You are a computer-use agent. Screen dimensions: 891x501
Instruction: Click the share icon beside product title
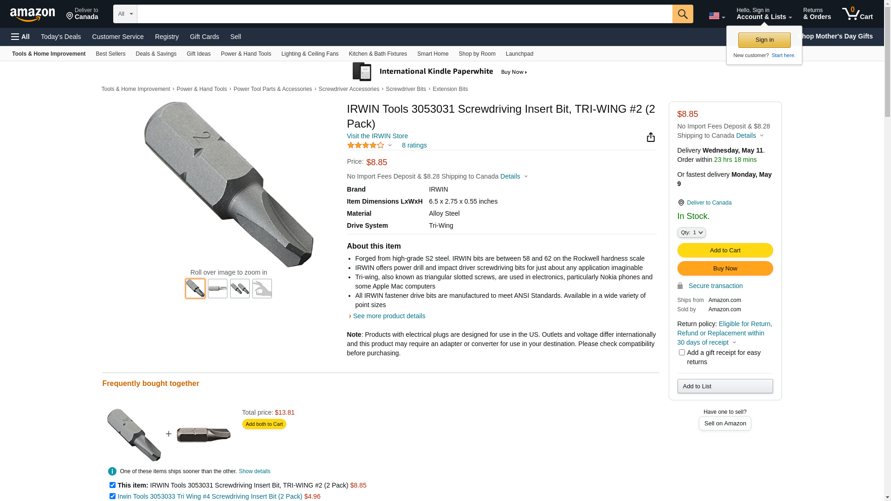point(651,137)
